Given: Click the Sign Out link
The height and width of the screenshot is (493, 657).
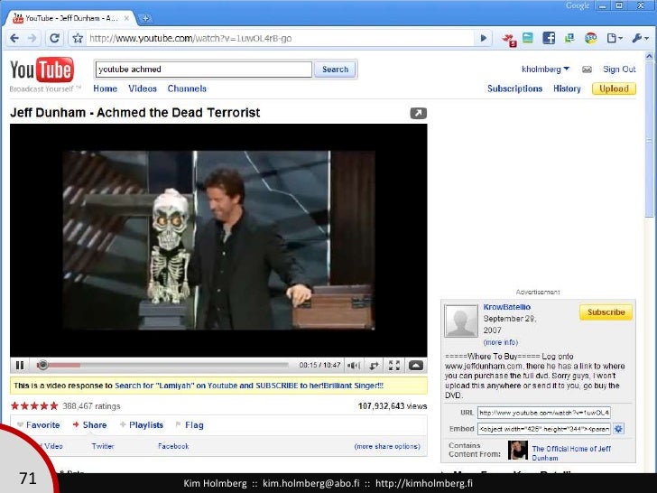Looking at the screenshot, I should coord(619,70).
